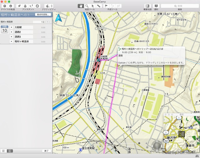200x158 pixels.
Task: Open the notifications (通知) icon
Action: [x=156, y=6]
